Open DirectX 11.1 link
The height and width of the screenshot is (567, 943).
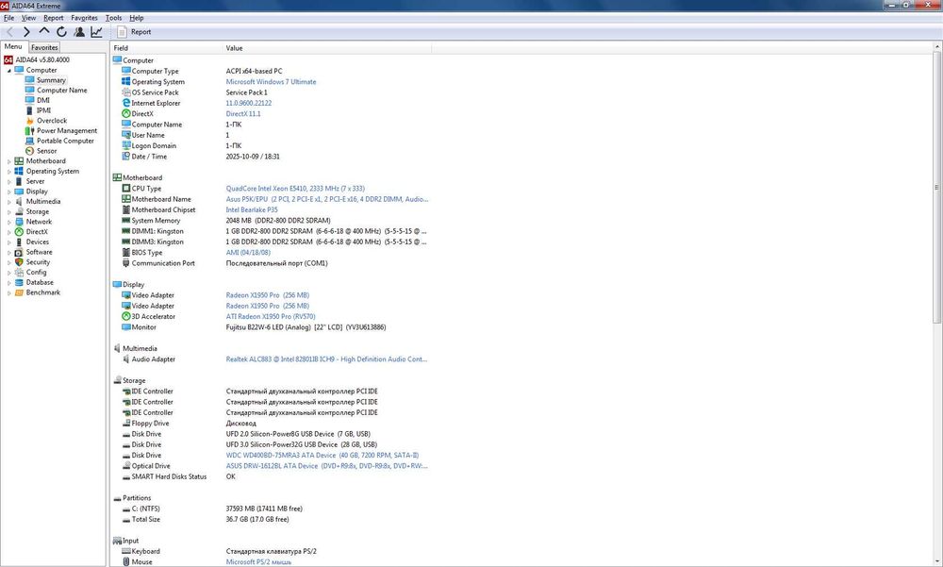243,114
